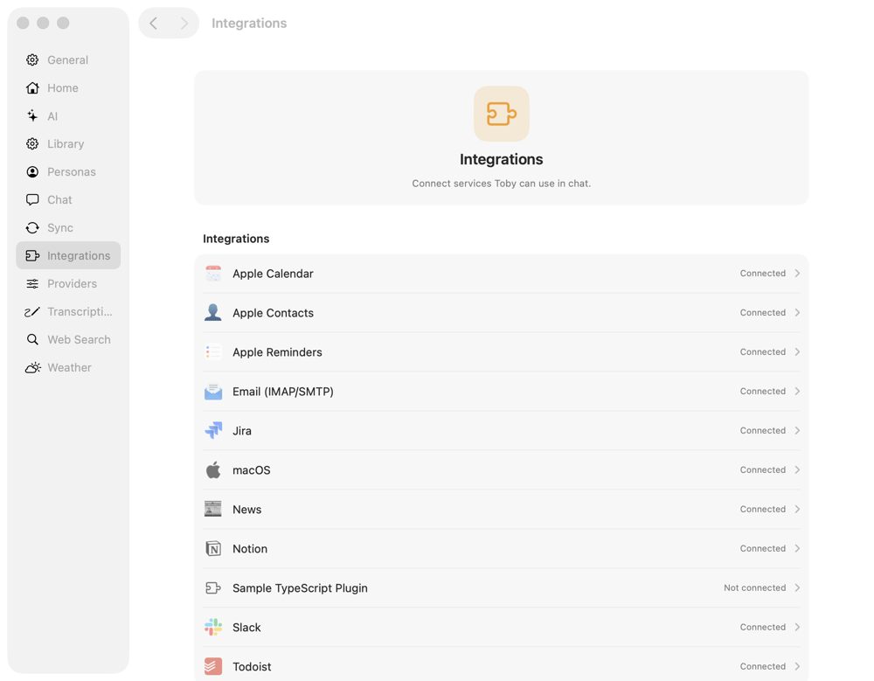Click the macOS Apple logo icon

click(x=213, y=469)
